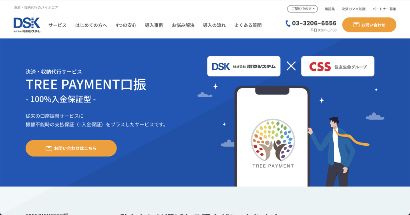Open 導入の流れ navigation link
The image size is (410, 215).
[x=215, y=25]
